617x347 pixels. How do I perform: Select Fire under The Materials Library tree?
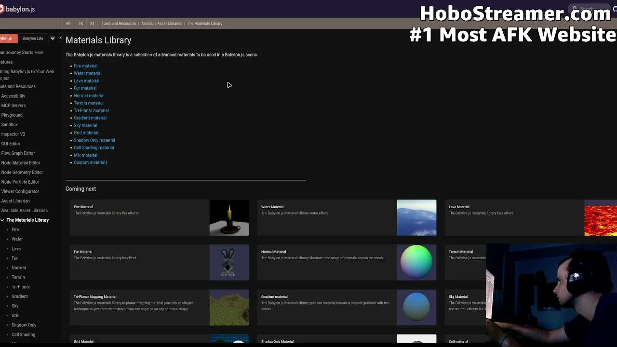[x=15, y=230]
